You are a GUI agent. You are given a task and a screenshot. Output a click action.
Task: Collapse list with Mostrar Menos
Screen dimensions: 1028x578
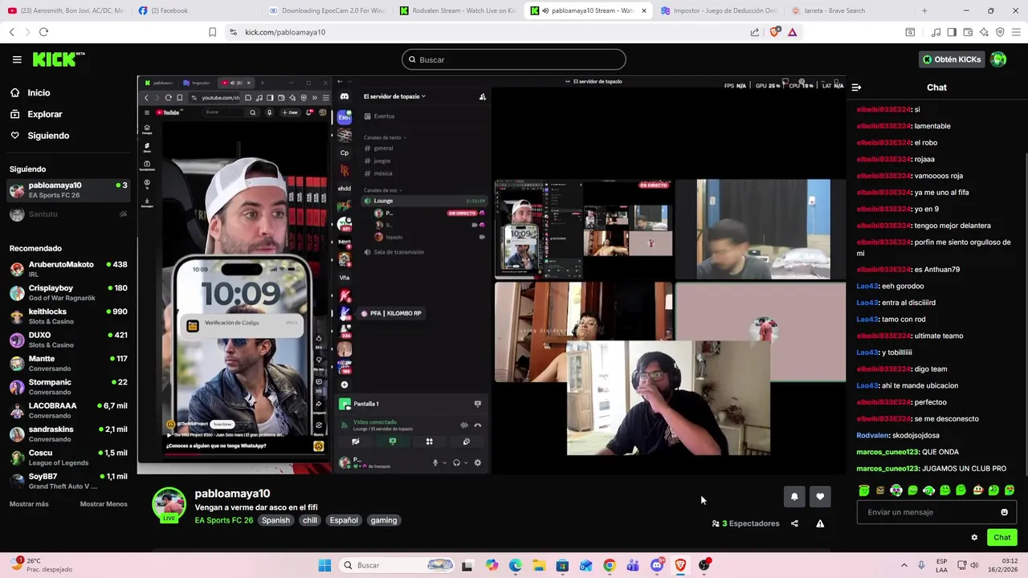(x=104, y=504)
